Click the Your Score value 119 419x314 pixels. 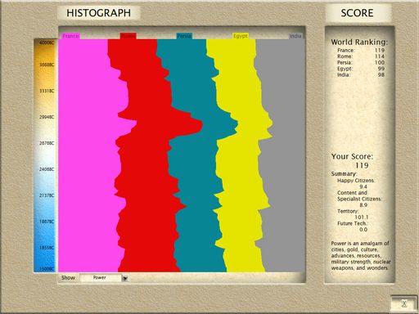[x=362, y=165]
